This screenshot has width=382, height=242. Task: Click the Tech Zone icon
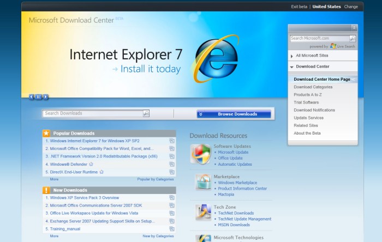[203, 212]
